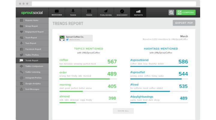Click the sproutsocial logo
The width and height of the screenshot is (216, 120).
coord(32,13)
